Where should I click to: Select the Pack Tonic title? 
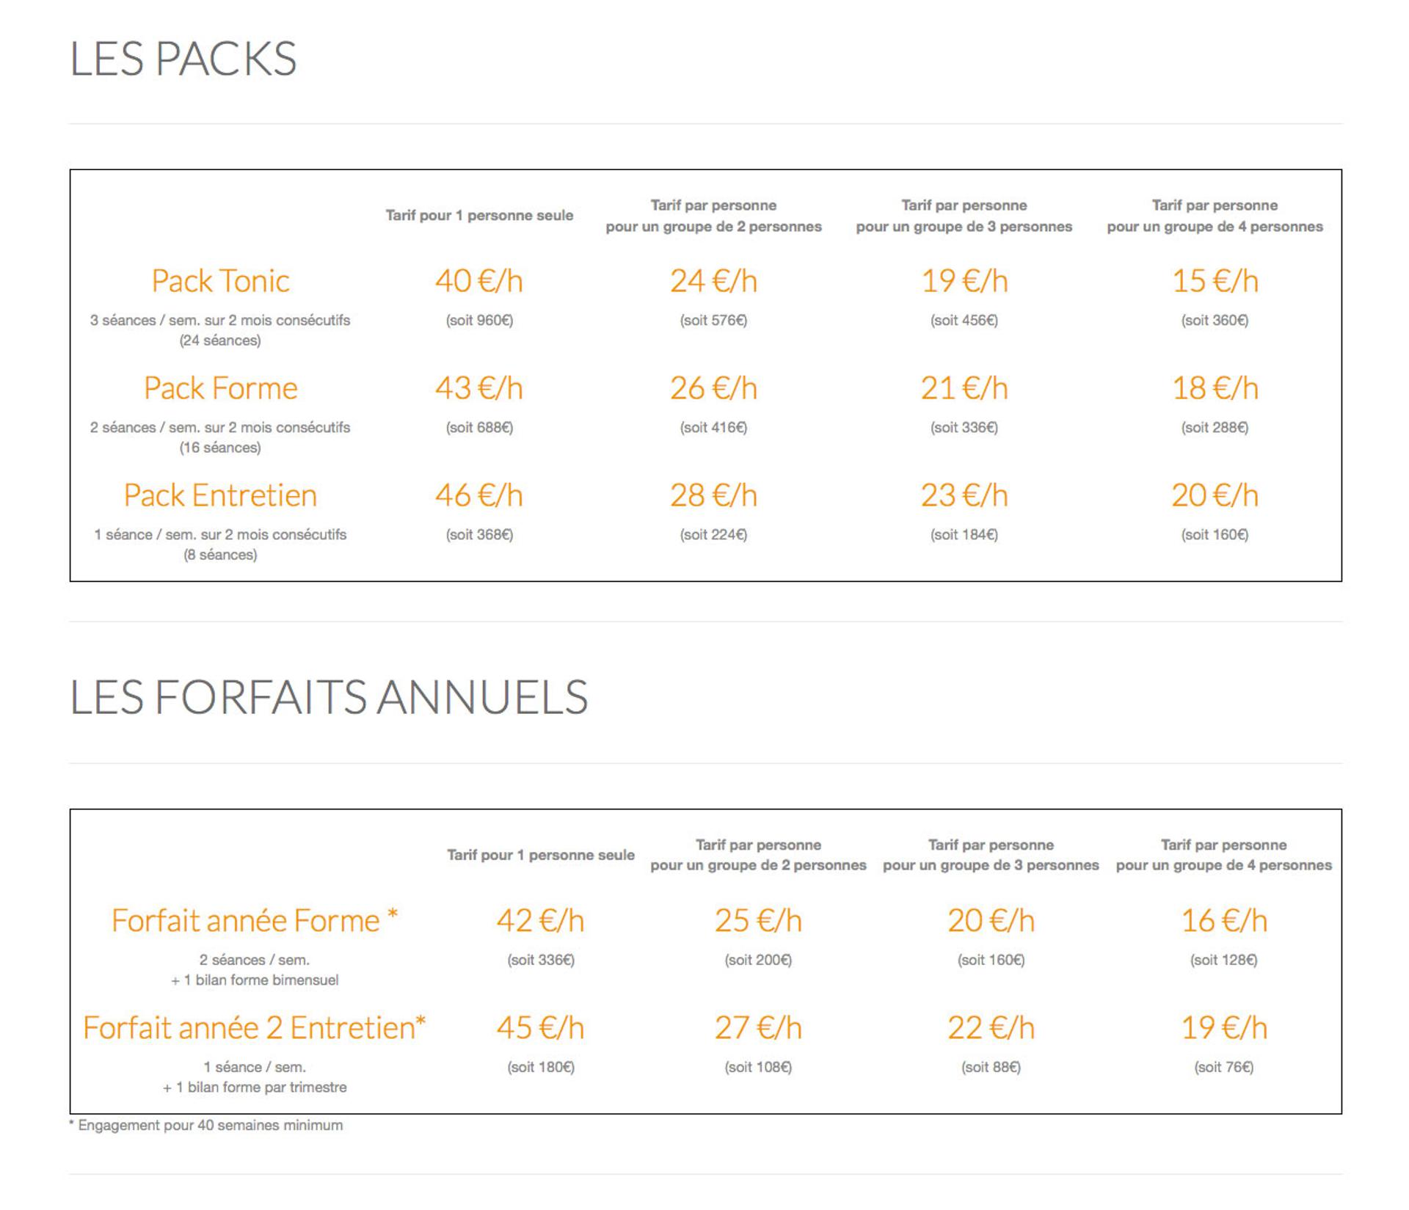tap(220, 281)
